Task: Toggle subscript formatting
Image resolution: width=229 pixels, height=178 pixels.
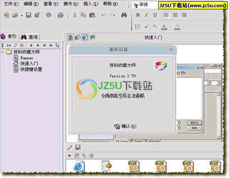Action: [155, 27]
